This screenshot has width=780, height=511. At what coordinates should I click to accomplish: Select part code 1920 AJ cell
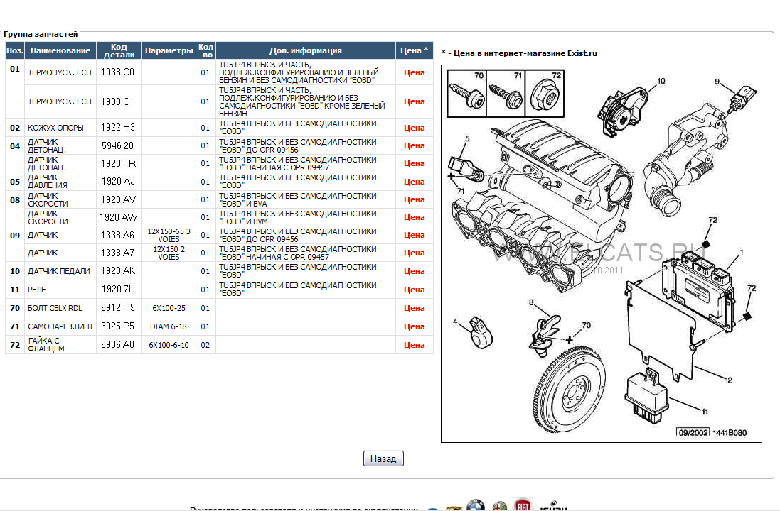(119, 182)
